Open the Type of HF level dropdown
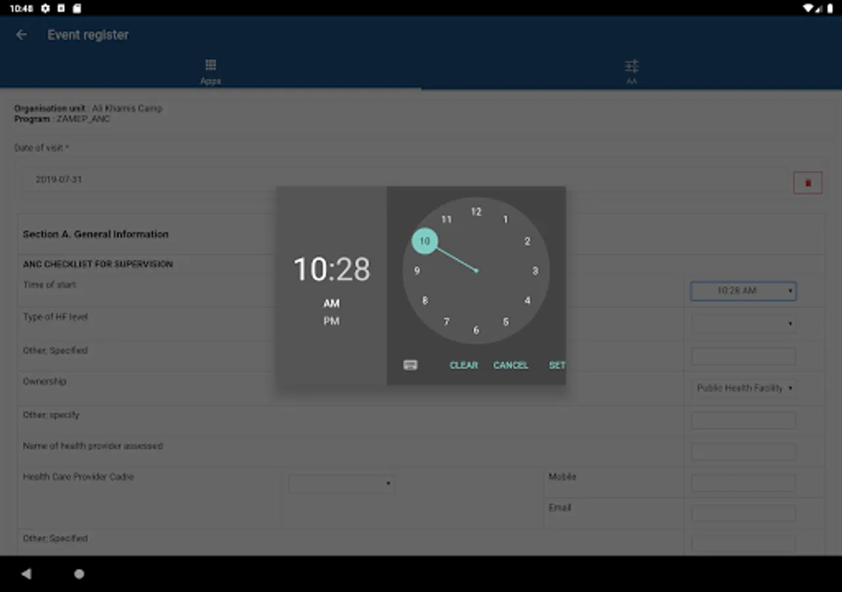Screen dimensions: 842x592 click(x=743, y=324)
